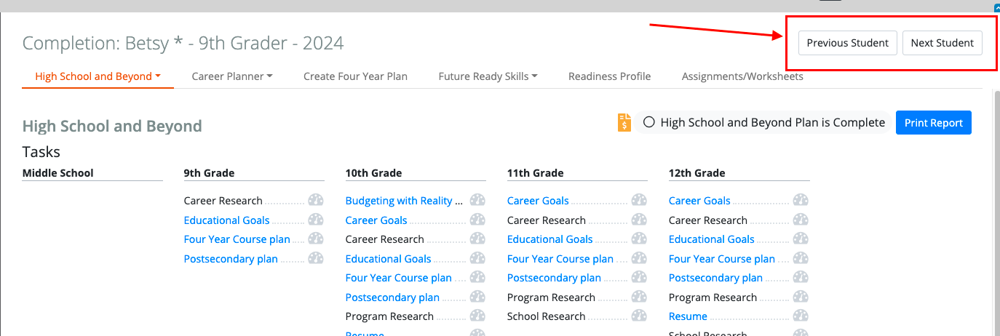
Task: Click gauge icon beside 12th Grade Educational Goals
Action: point(801,239)
